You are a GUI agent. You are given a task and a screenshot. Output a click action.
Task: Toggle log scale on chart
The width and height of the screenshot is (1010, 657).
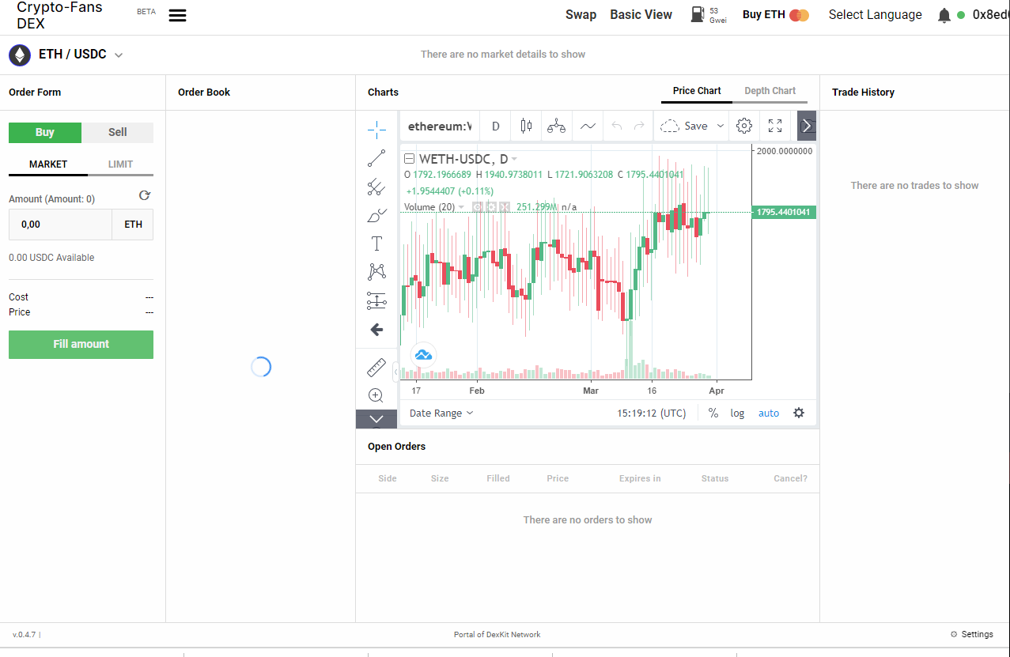tap(737, 413)
